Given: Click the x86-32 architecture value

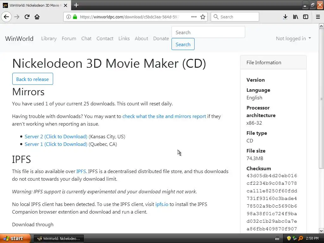Looking at the screenshot, I should (254, 123).
